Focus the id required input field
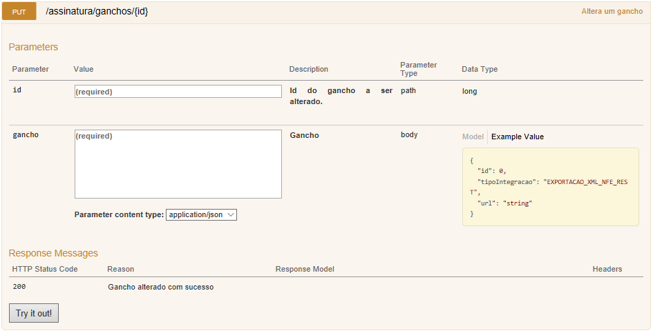 178,91
